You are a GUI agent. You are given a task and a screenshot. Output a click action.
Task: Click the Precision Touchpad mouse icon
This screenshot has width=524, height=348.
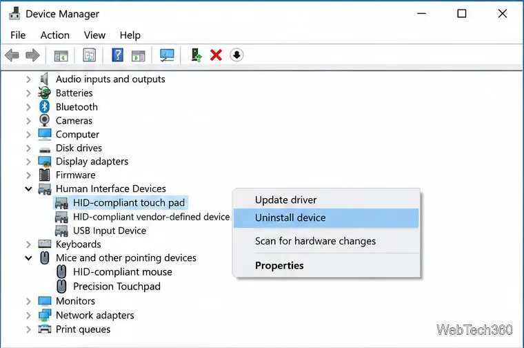pyautogui.click(x=61, y=287)
